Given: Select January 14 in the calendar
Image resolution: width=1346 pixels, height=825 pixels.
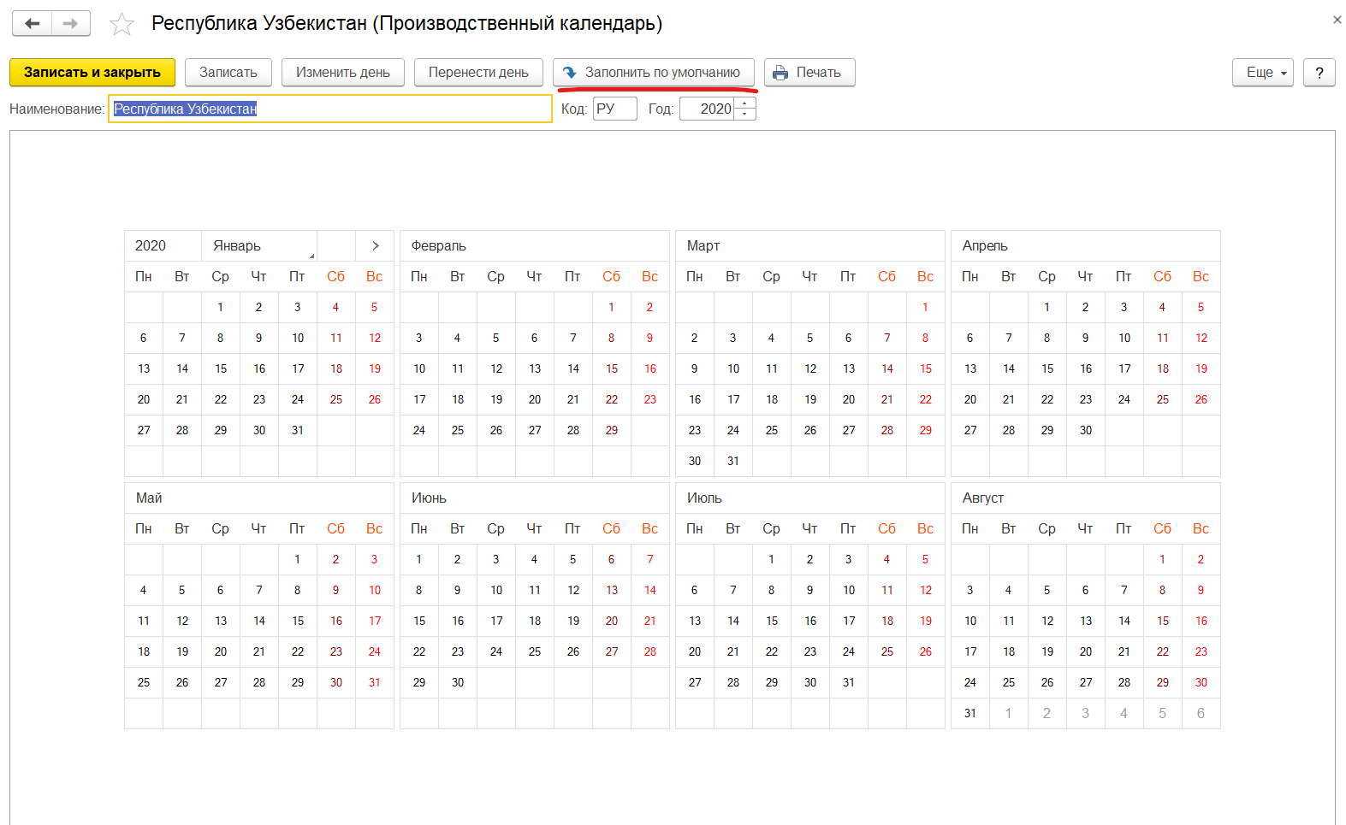Looking at the screenshot, I should pyautogui.click(x=182, y=368).
